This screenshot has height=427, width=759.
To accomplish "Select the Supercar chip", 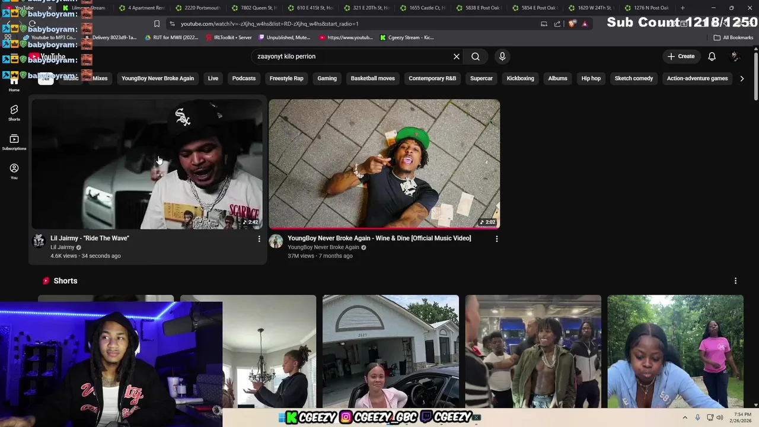I will 481,78.
